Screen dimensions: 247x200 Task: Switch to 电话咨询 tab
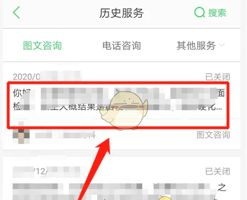[x=122, y=45]
